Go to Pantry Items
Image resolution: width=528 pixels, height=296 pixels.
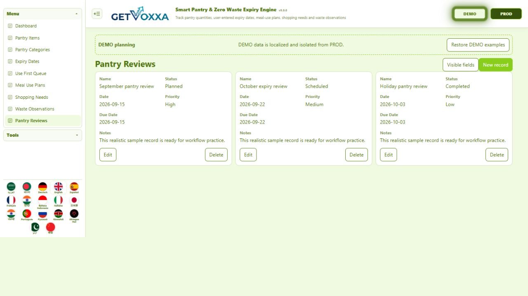[x=42, y=38]
